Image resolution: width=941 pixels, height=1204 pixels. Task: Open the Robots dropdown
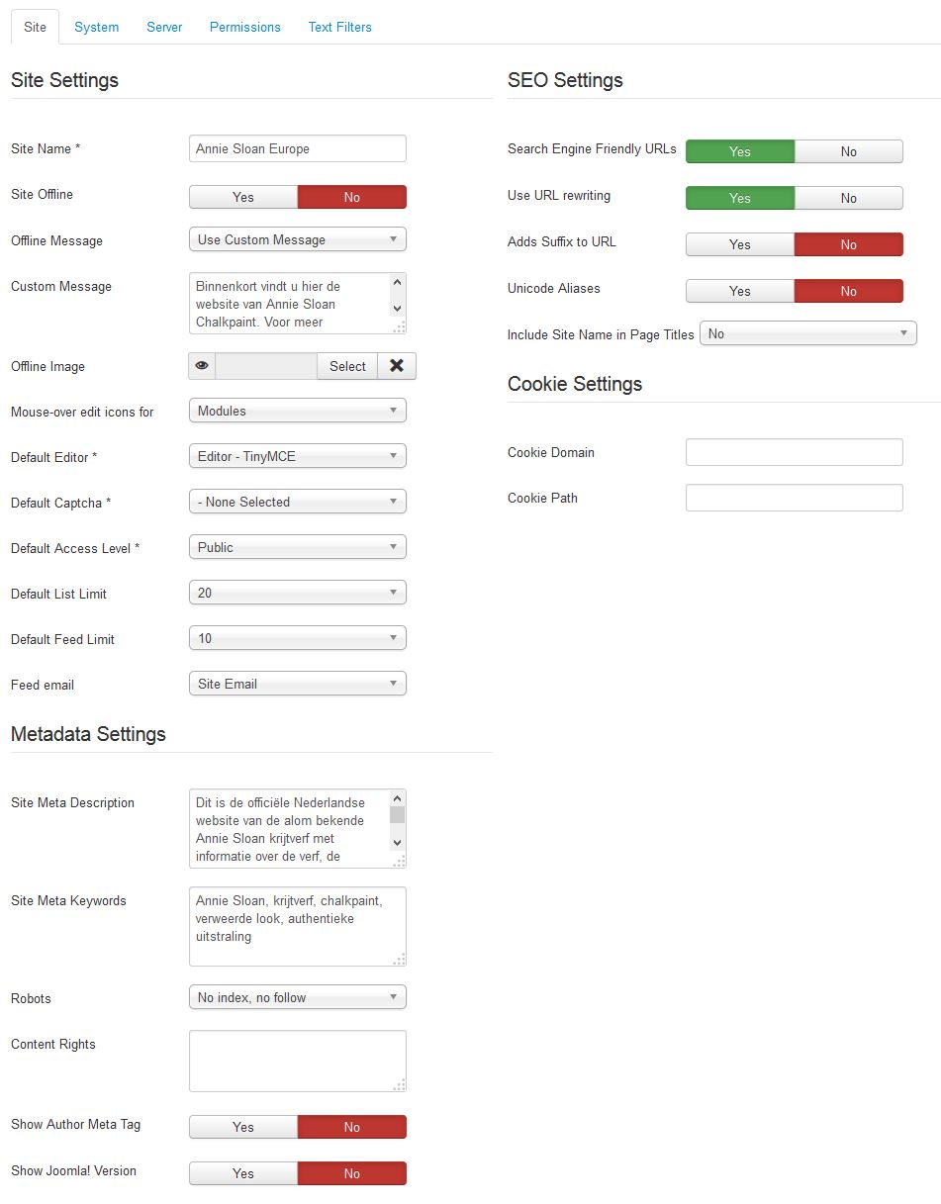(298, 997)
